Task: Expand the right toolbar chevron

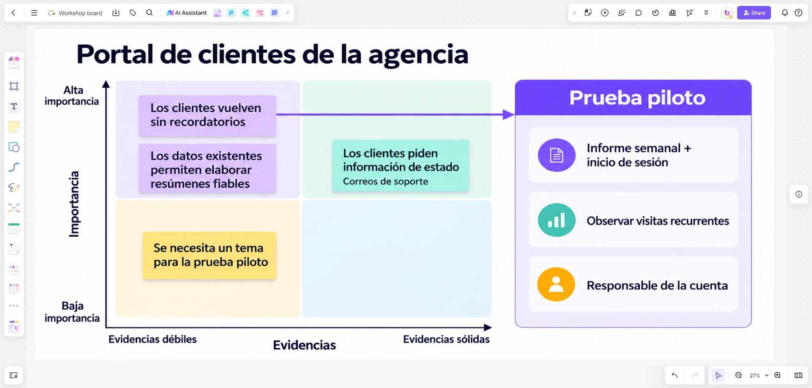Action: (x=574, y=13)
